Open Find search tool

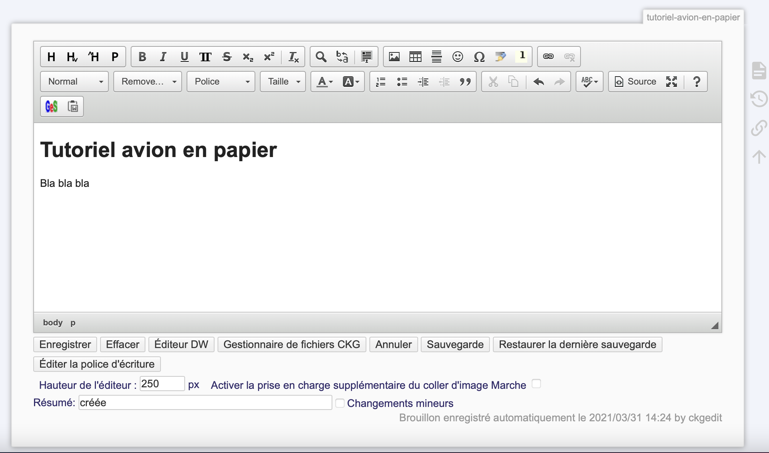[321, 57]
